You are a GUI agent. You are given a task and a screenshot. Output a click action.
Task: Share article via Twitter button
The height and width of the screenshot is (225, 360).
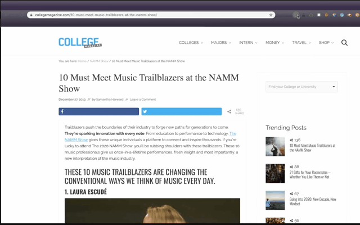(x=182, y=111)
